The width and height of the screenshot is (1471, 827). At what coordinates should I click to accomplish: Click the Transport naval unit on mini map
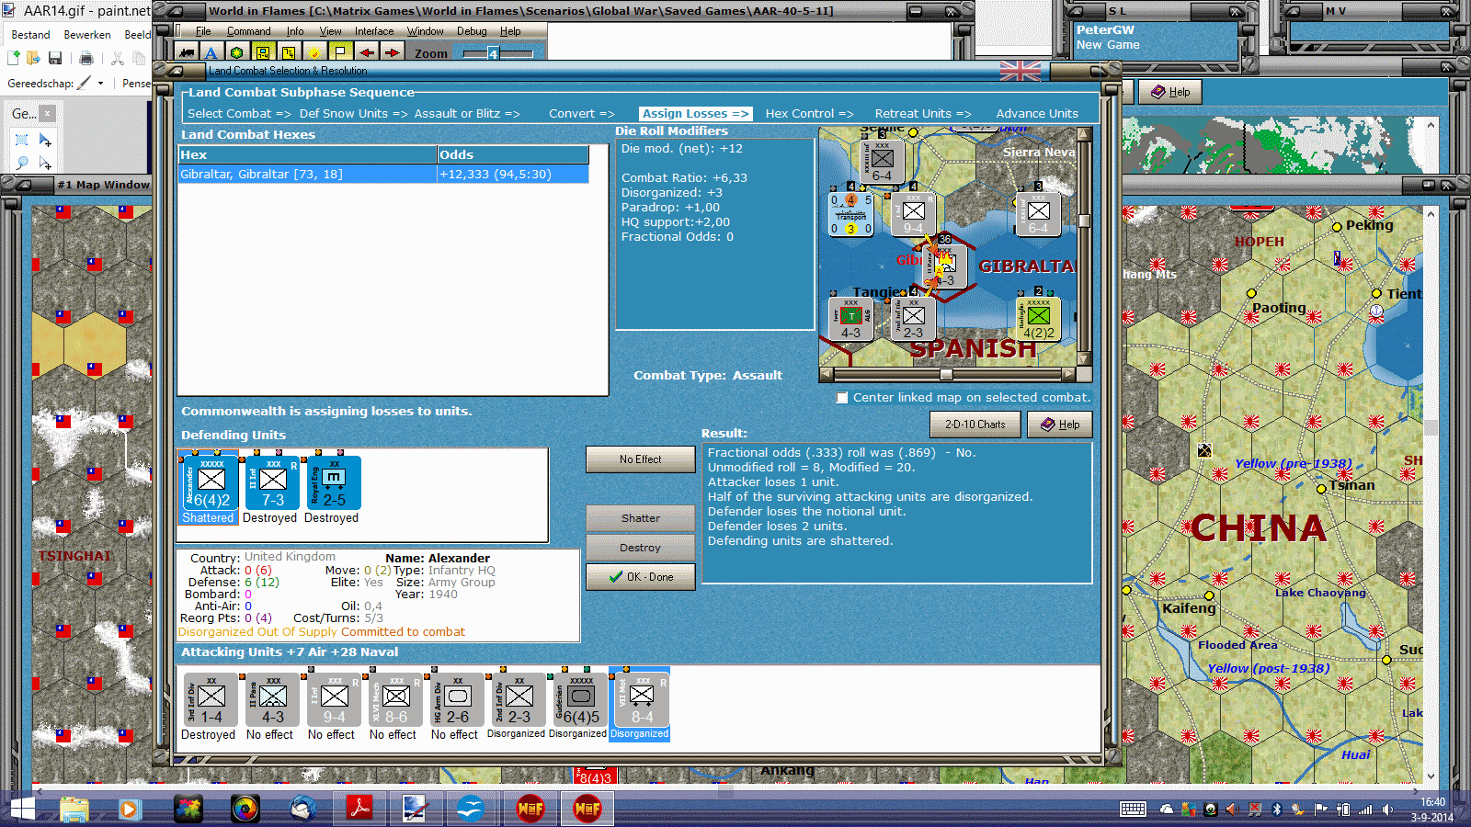(x=850, y=215)
